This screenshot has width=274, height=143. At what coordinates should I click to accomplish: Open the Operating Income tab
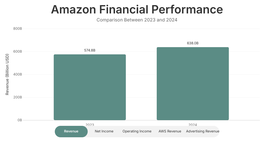(x=137, y=132)
